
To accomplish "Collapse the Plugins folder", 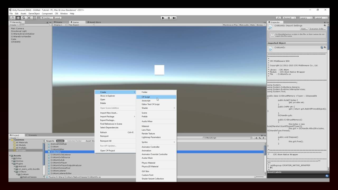I will 12,164.
